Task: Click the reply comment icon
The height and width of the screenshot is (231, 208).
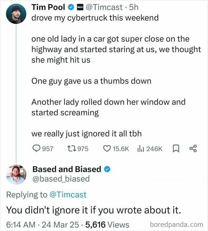Action: [x=36, y=148]
